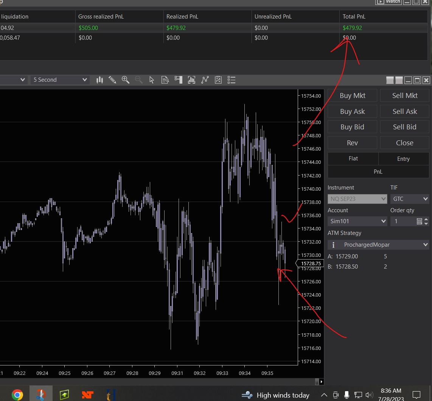
Task: Click the chart Properties list icon
Action: (x=232, y=80)
